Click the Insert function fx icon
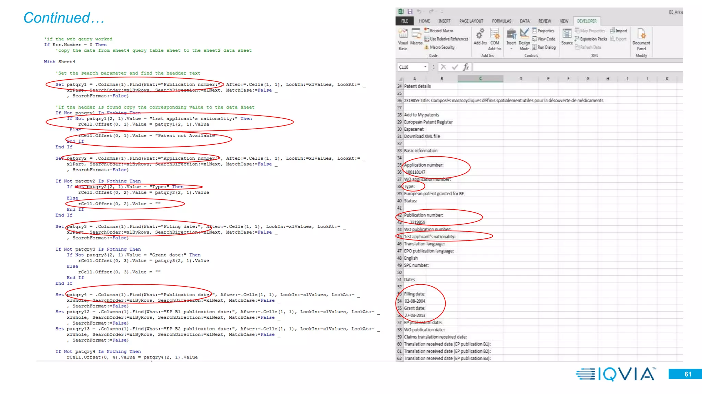Viewport: 702px width, 394px height. pyautogui.click(x=466, y=67)
